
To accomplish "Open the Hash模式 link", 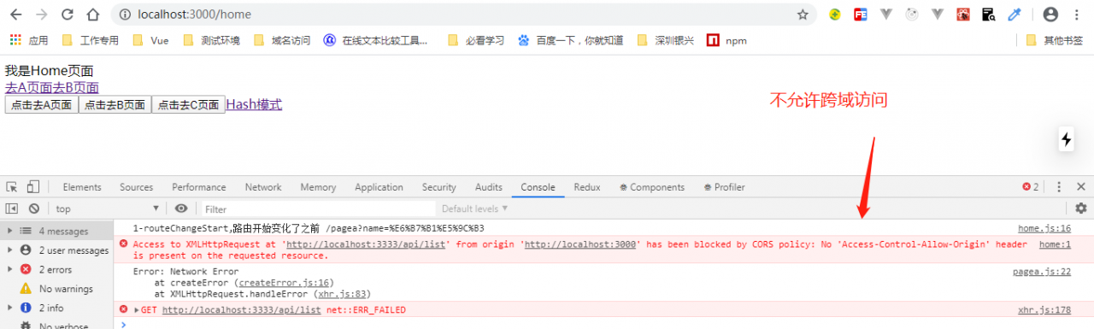I will tap(254, 104).
